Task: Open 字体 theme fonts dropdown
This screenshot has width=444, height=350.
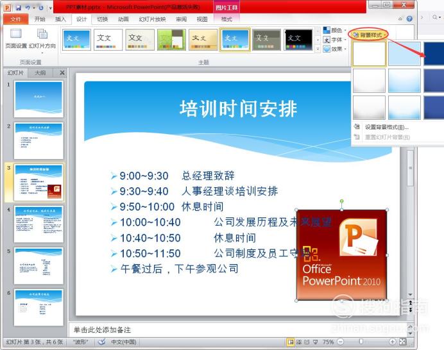Action: (335, 40)
